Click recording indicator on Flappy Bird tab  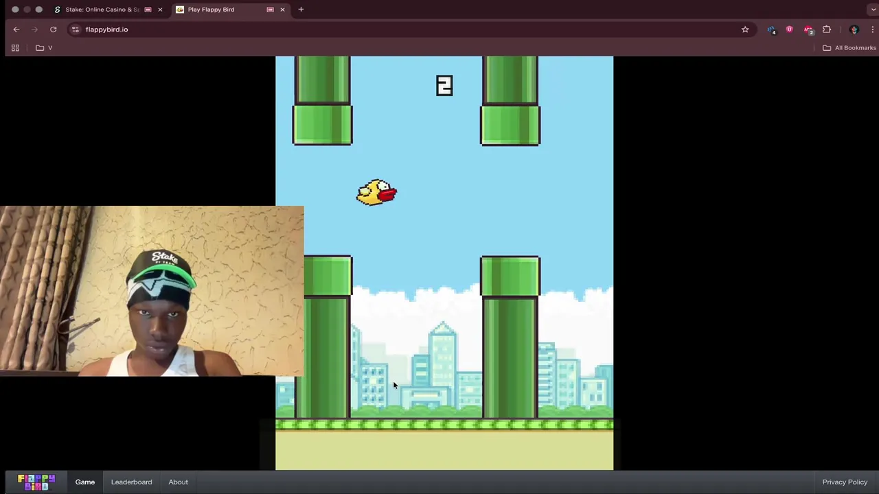(x=270, y=10)
